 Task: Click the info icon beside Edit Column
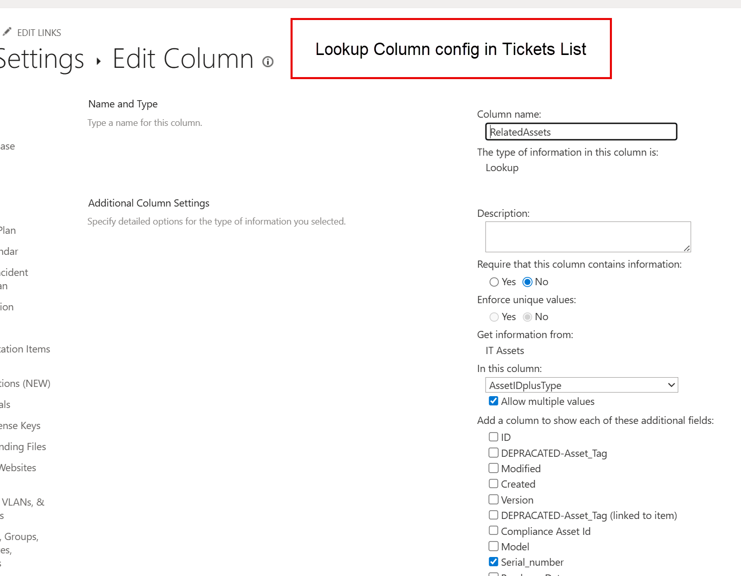pyautogui.click(x=268, y=62)
